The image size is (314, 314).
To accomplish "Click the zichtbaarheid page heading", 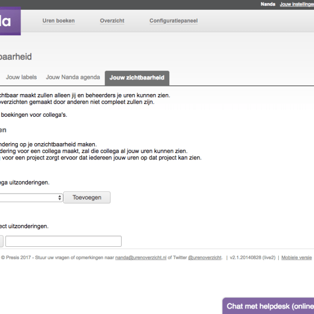I will pos(16,57).
